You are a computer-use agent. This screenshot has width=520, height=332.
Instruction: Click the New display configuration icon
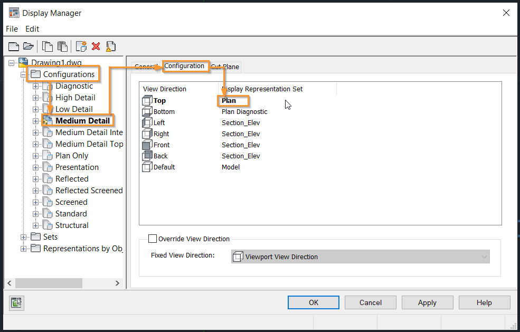(x=81, y=46)
